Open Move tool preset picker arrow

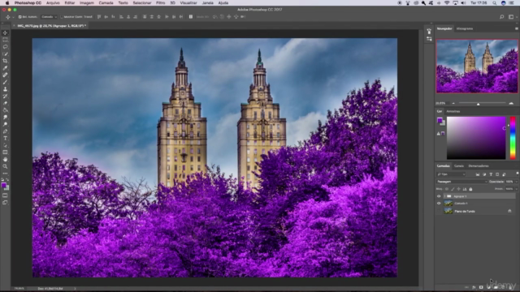(x=13, y=17)
